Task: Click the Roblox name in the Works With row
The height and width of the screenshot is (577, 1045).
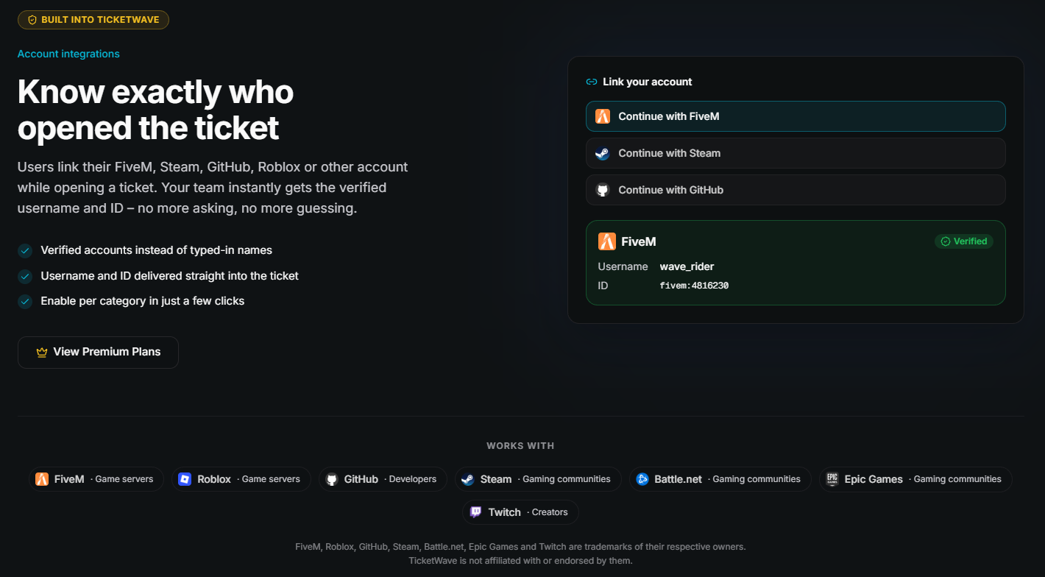Action: [214, 479]
